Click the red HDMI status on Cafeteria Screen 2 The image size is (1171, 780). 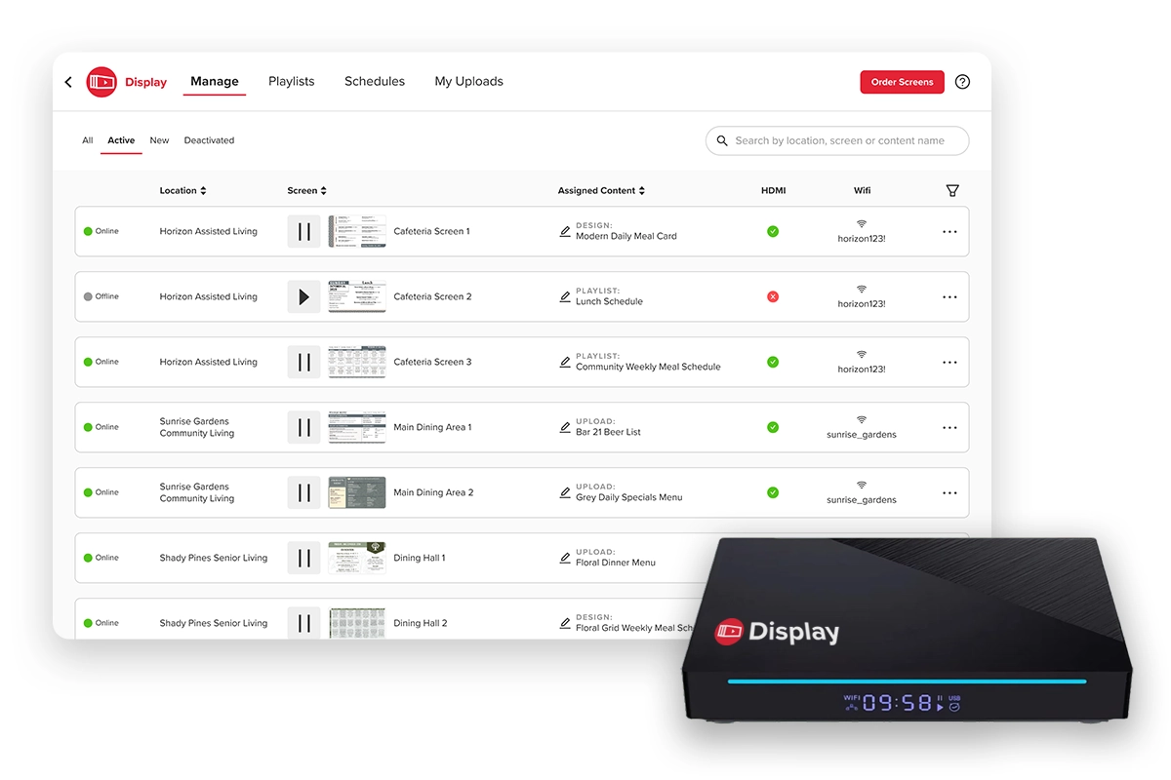point(772,296)
